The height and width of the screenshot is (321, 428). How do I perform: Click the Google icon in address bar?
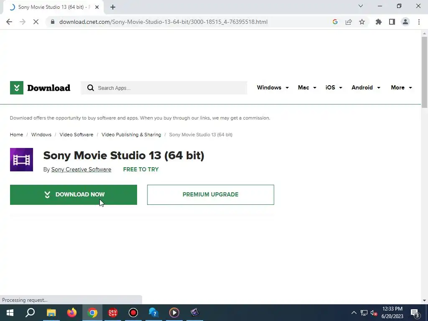(x=335, y=22)
